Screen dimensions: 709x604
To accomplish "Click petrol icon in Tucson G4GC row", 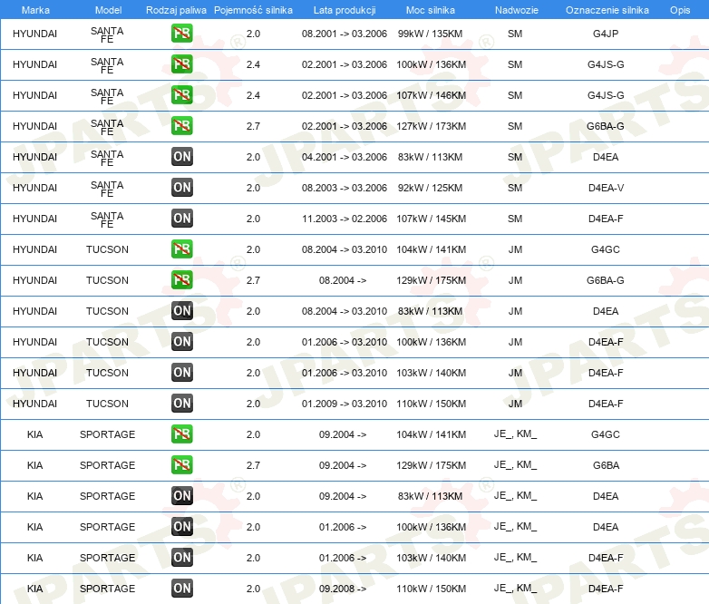I will 181,248.
